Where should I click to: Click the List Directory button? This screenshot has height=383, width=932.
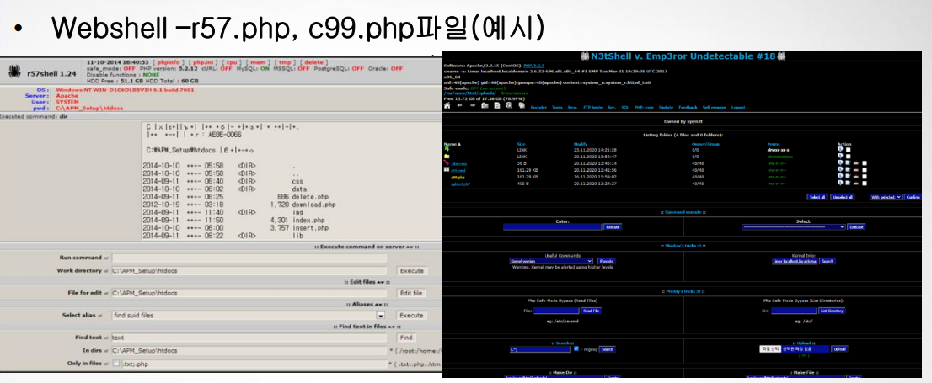coord(833,311)
